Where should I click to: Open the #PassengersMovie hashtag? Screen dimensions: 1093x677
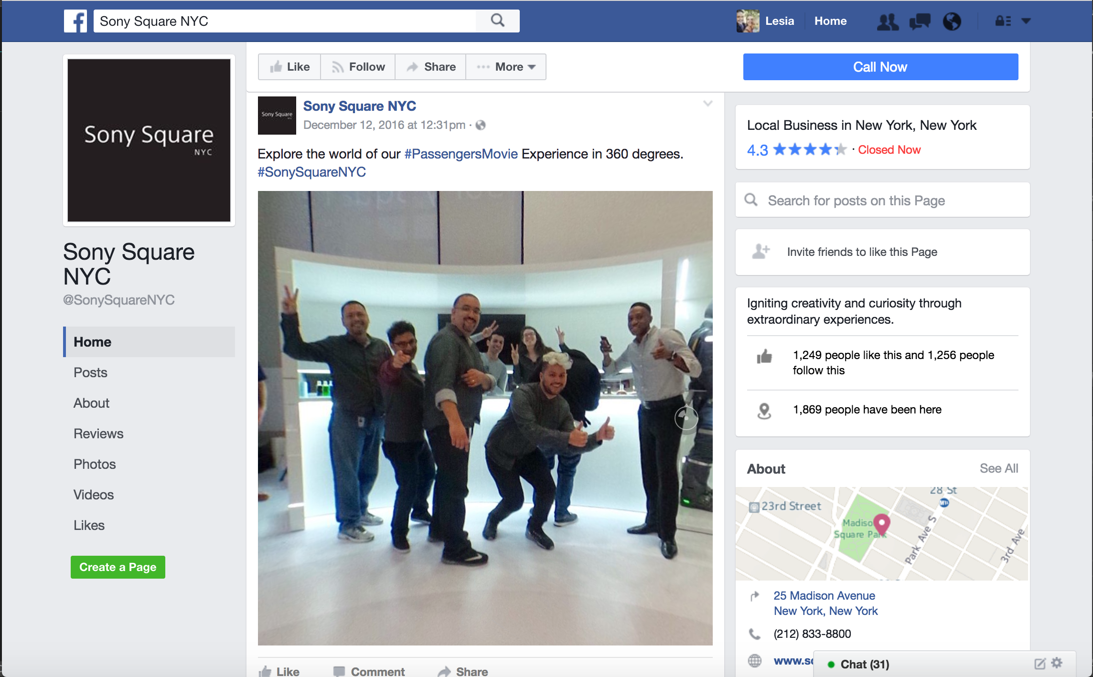(461, 154)
